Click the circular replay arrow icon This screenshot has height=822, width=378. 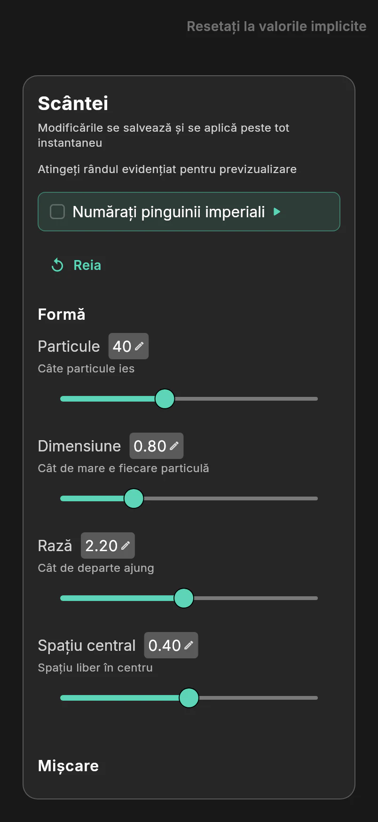click(x=57, y=265)
